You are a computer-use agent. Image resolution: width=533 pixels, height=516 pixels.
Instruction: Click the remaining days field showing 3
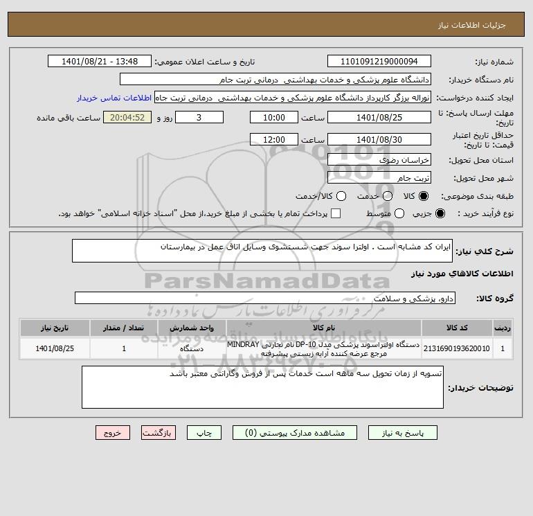click(199, 117)
